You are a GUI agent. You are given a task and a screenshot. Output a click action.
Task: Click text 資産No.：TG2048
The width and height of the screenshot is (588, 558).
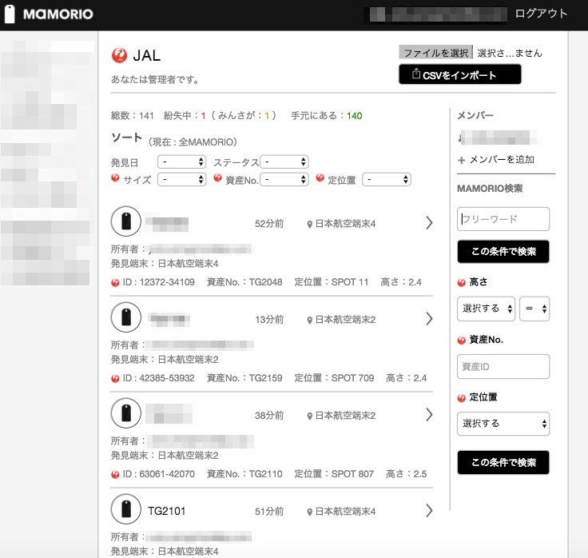pos(244,282)
